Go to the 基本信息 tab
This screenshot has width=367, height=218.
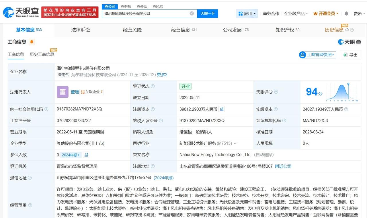pyautogui.click(x=29, y=30)
